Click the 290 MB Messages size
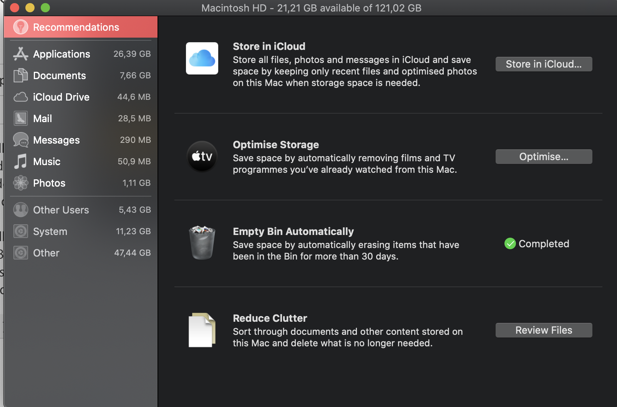Image resolution: width=617 pixels, height=407 pixels. coord(135,140)
